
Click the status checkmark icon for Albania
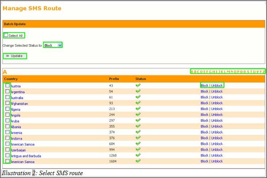138,126
